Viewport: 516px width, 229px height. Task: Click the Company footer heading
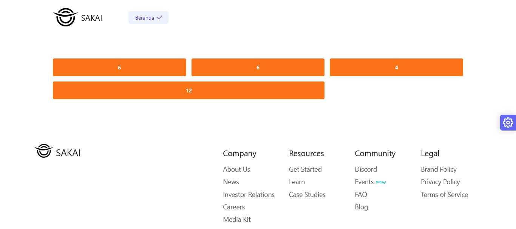coord(239,154)
